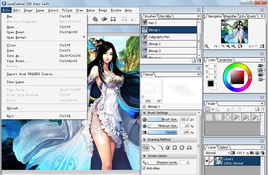Open the Layer panel options menu
The height and width of the screenshot is (175, 268).
[262, 147]
